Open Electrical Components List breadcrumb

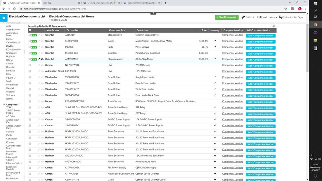[27, 16]
